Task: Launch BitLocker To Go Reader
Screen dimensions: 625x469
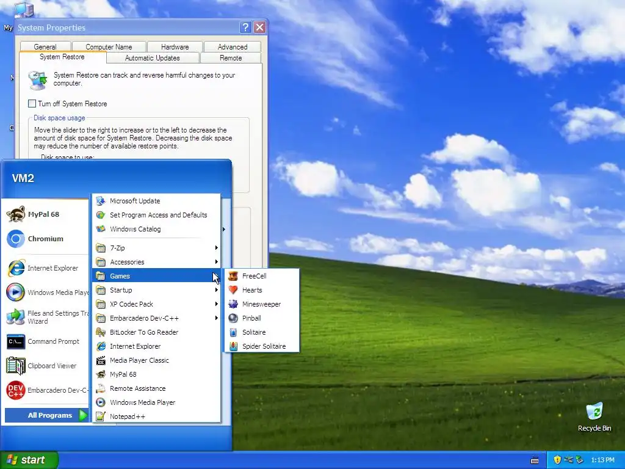Action: click(157, 332)
